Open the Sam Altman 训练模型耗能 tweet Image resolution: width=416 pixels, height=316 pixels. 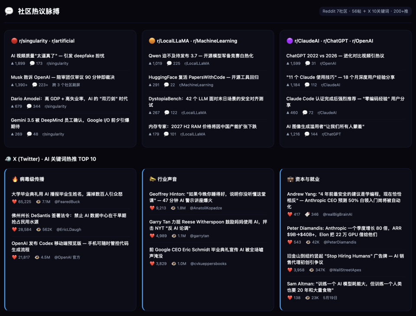coord(344,287)
